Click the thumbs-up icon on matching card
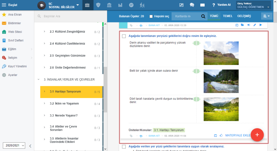This screenshot has height=151, width=277. (x=221, y=135)
